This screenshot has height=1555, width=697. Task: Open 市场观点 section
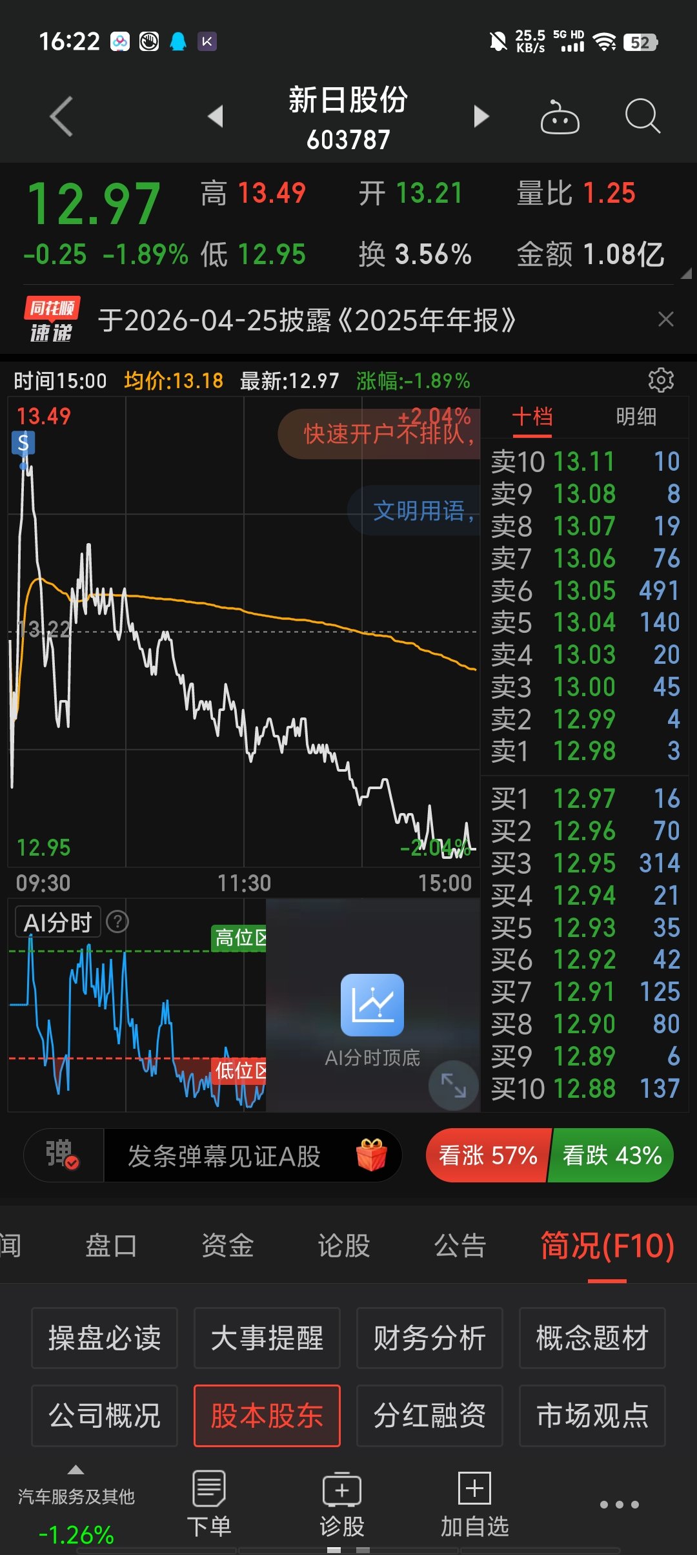[592, 1416]
